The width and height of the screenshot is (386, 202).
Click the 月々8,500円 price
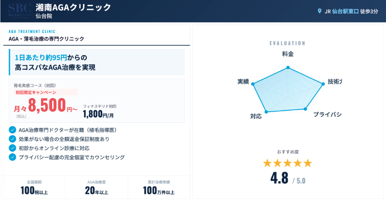pyautogui.click(x=46, y=105)
